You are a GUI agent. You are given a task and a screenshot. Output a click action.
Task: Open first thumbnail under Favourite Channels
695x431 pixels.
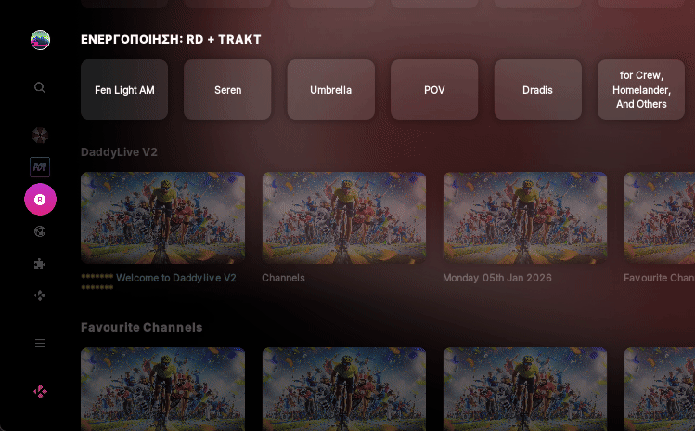pyautogui.click(x=162, y=389)
